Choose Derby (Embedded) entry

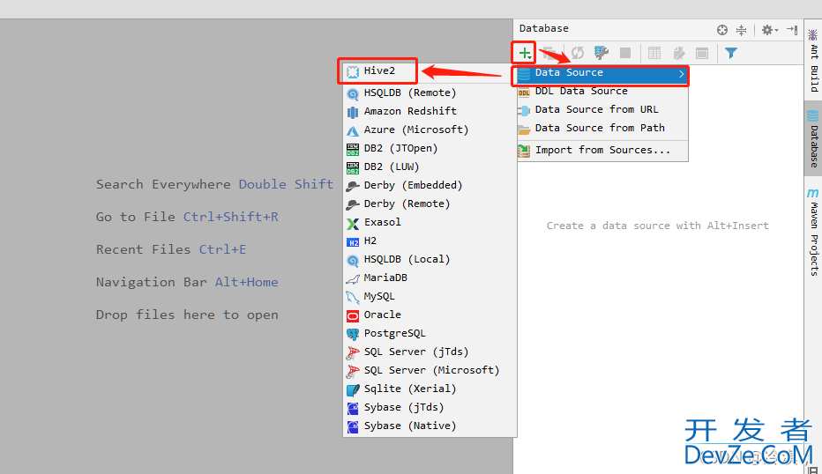430,185
